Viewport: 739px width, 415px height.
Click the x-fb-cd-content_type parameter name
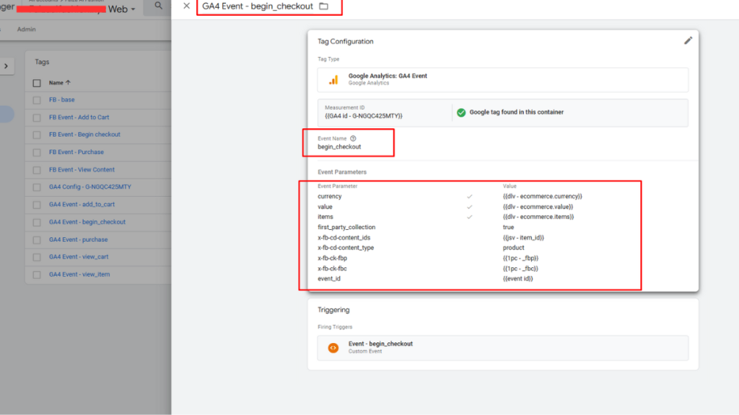click(x=346, y=248)
